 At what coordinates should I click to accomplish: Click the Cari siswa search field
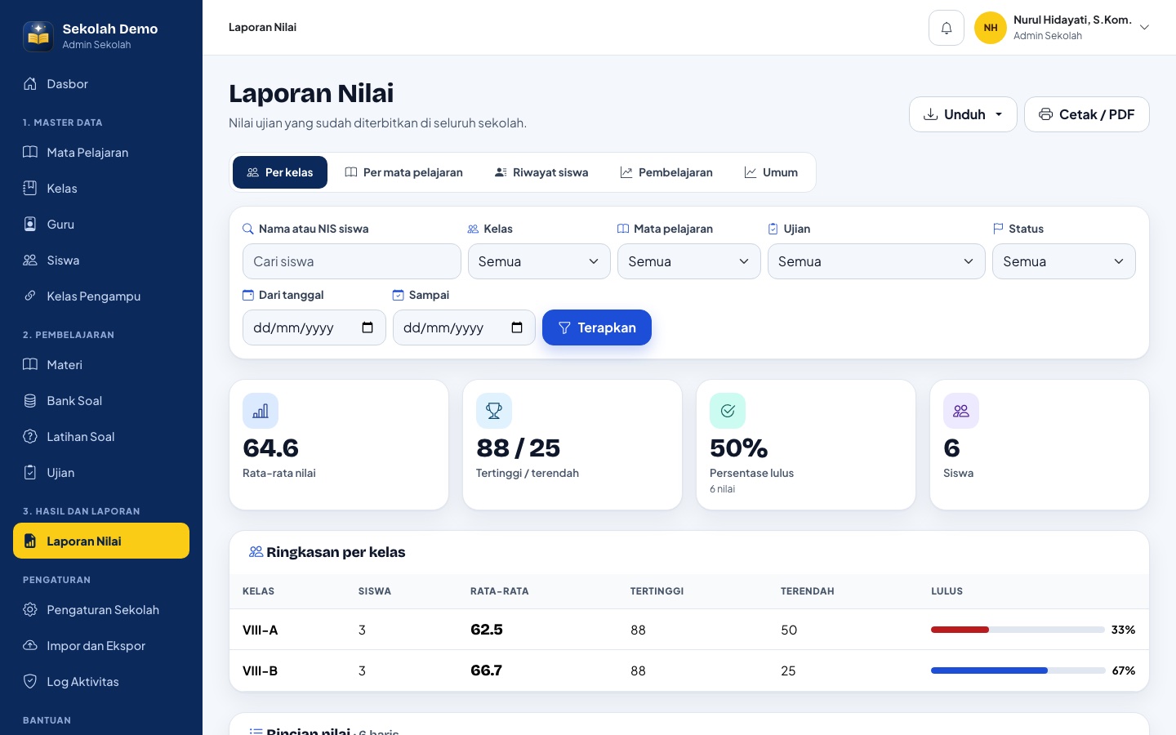352,261
